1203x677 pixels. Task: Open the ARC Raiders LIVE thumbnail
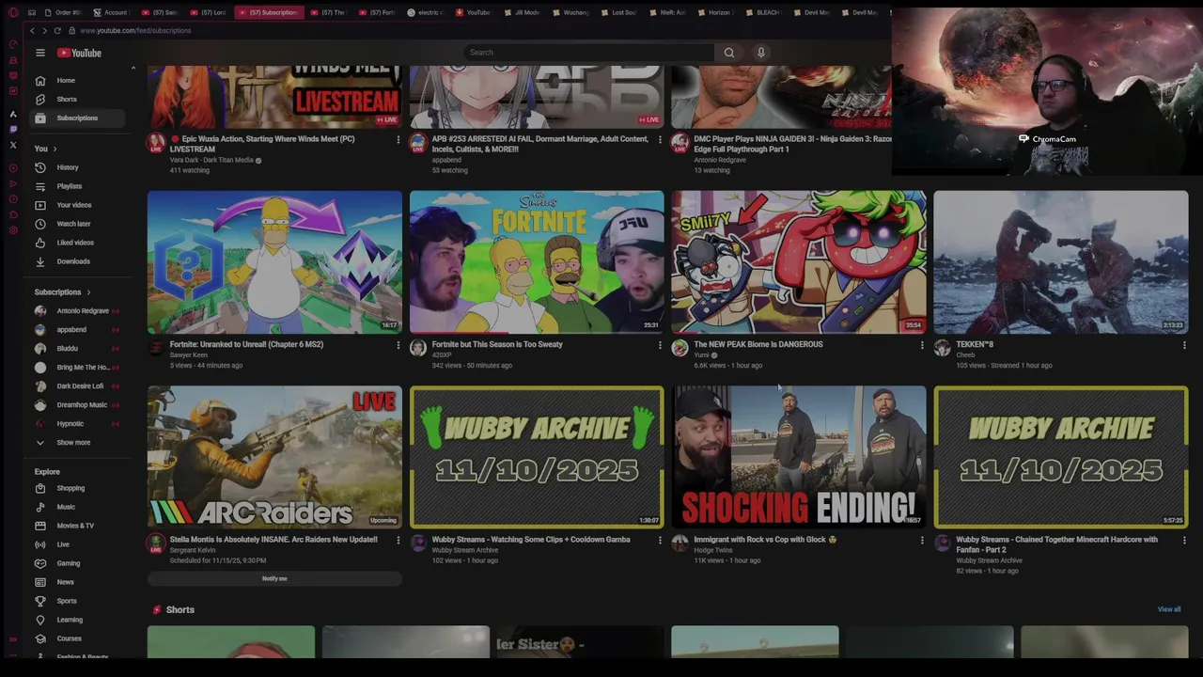(x=274, y=457)
